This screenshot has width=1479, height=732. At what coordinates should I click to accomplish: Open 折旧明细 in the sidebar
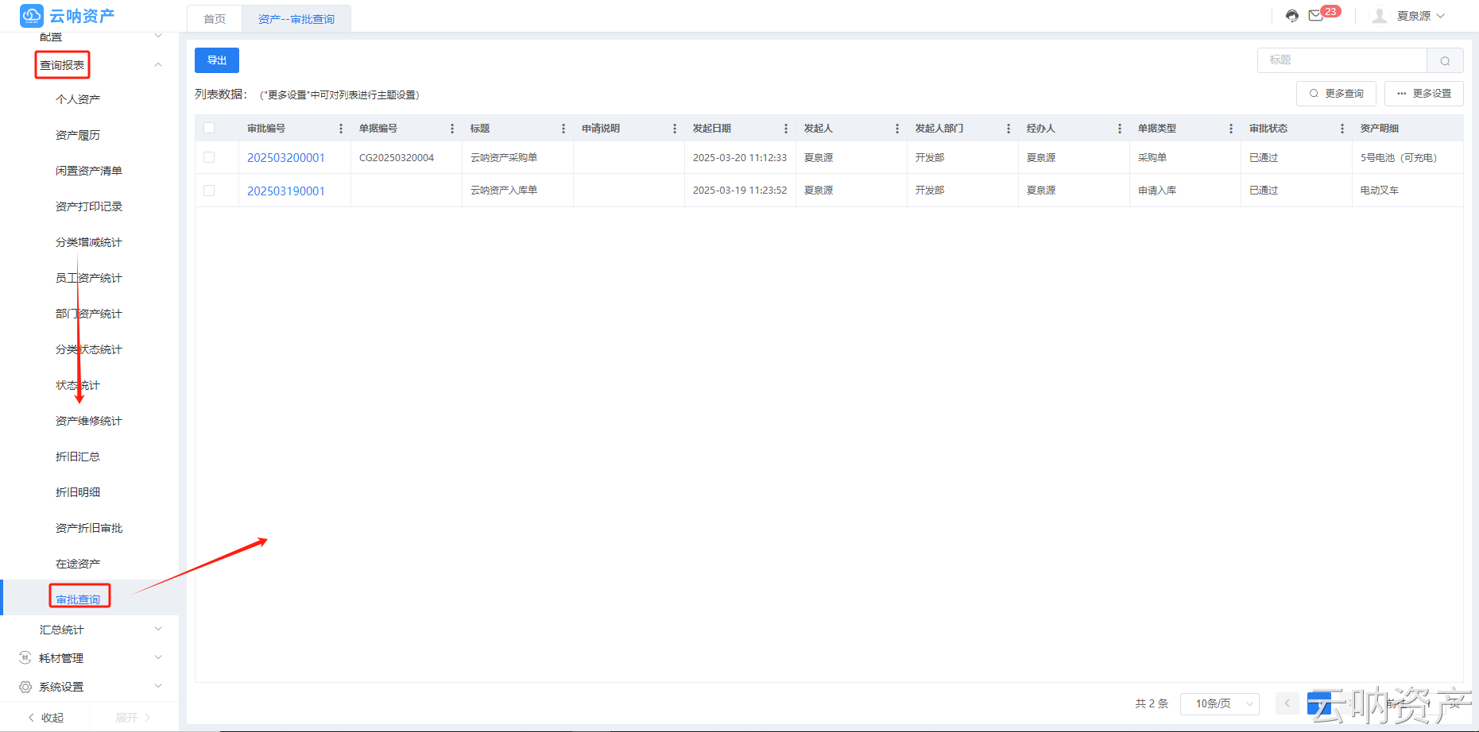tap(78, 492)
